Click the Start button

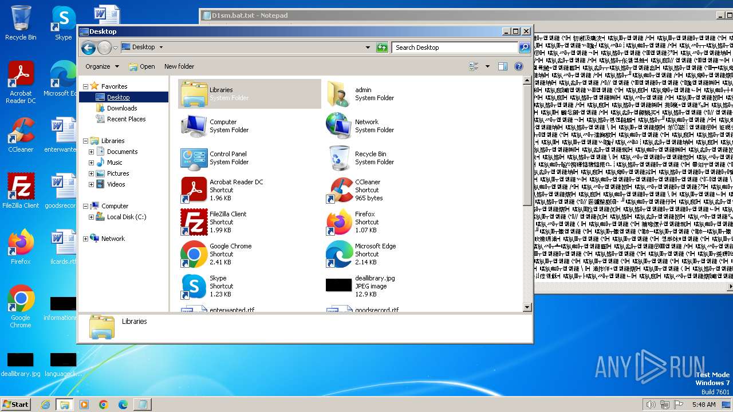[16, 404]
